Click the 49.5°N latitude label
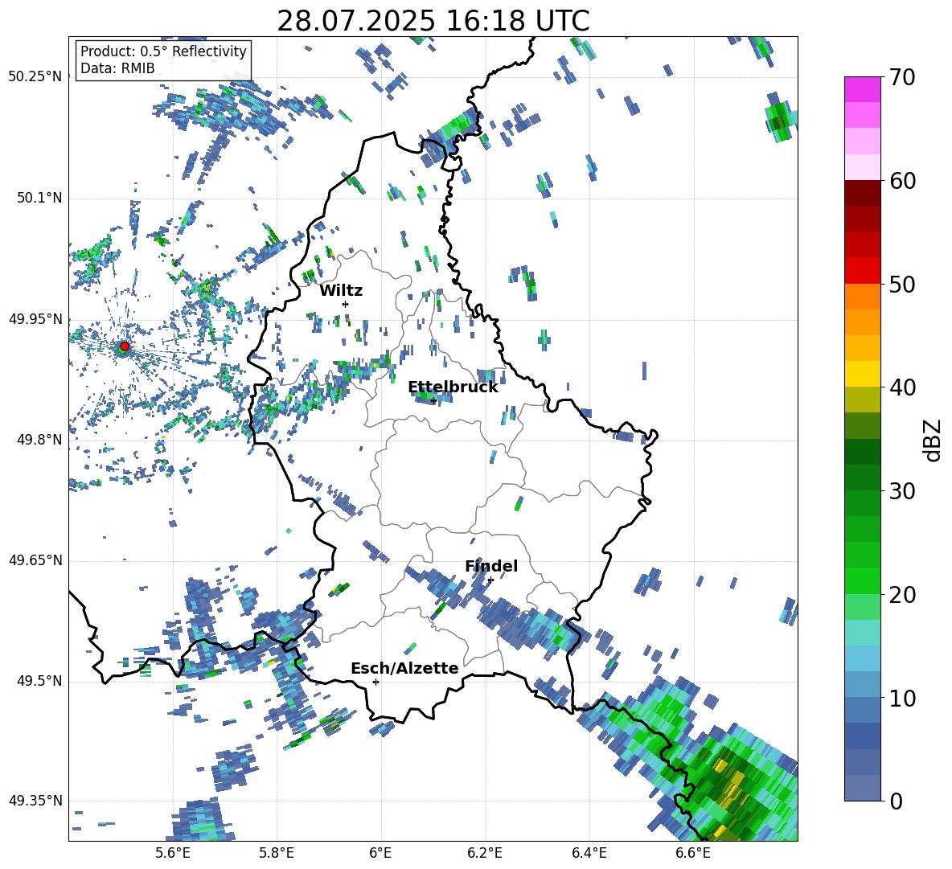 click(39, 681)
